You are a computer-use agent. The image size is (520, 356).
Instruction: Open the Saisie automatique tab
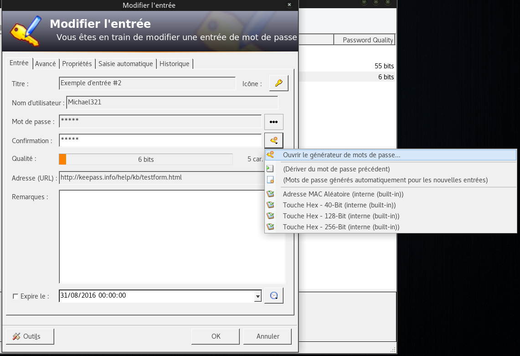point(126,64)
